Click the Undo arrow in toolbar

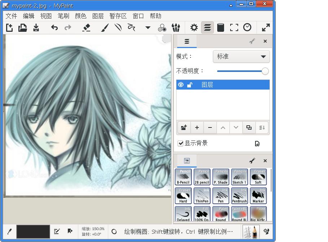click(x=54, y=27)
